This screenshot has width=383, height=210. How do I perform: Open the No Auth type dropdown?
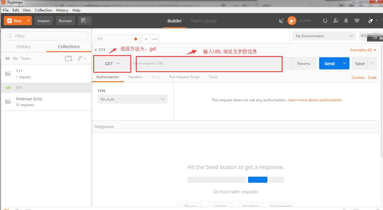(133, 99)
